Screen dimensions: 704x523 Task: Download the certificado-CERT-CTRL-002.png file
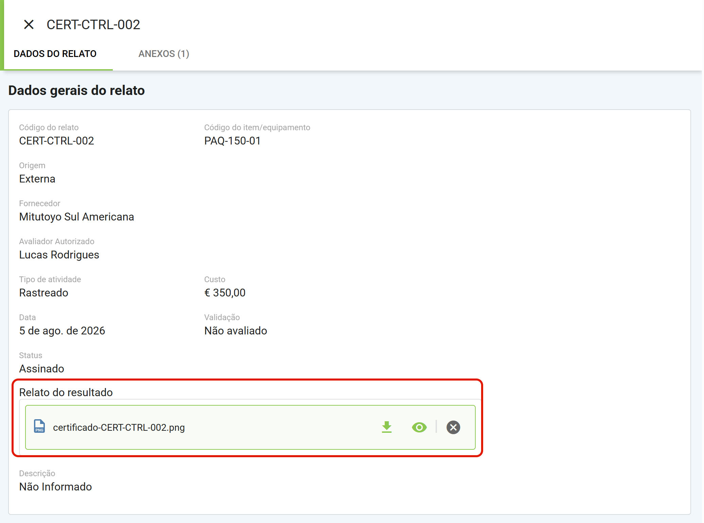(x=387, y=427)
